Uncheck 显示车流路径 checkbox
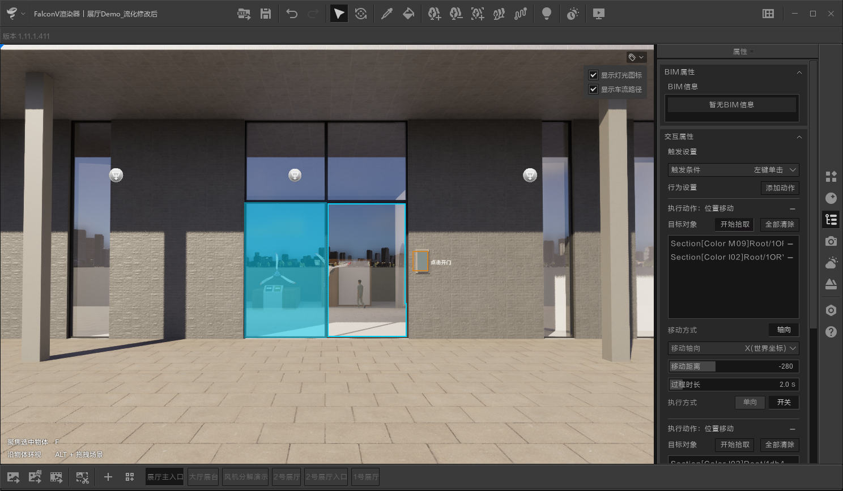 point(593,89)
